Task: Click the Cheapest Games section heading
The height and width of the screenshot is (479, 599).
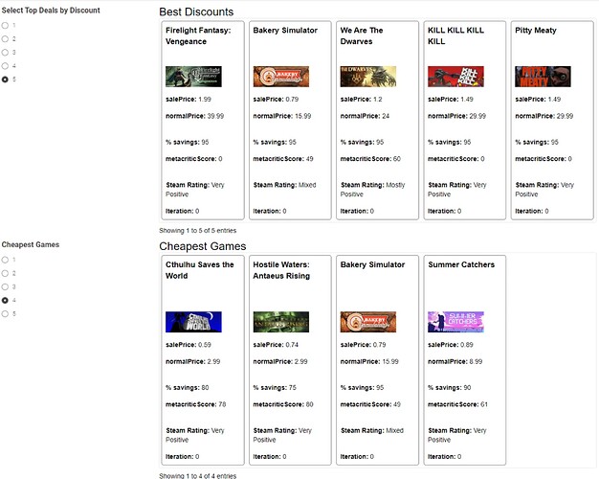Action: pyautogui.click(x=203, y=246)
